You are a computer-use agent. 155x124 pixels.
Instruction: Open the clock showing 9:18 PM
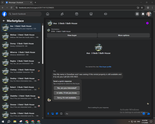[144, 122]
